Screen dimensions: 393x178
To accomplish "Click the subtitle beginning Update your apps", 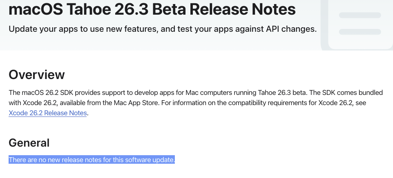I will tap(163, 29).
